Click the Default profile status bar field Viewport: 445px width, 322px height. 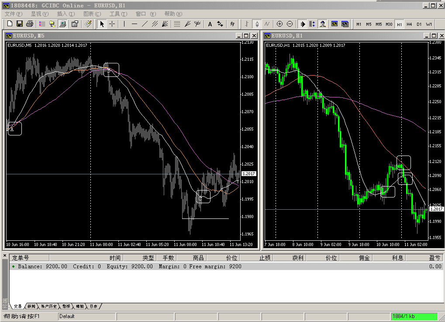click(x=86, y=316)
